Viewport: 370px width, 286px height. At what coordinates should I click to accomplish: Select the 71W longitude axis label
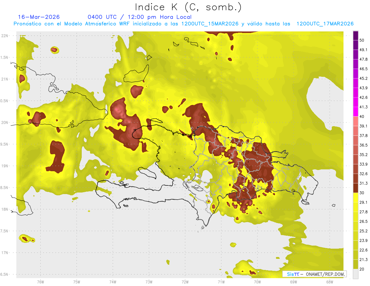[x=221, y=282]
